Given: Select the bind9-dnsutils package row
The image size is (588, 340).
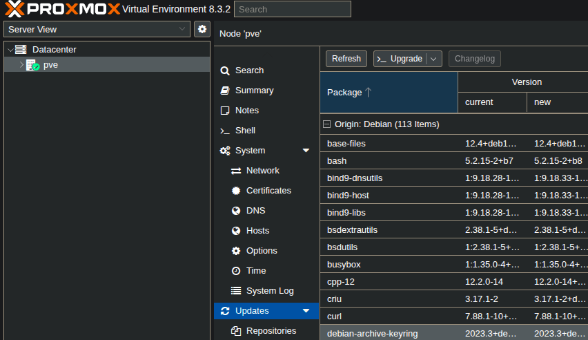Looking at the screenshot, I should click(454, 178).
